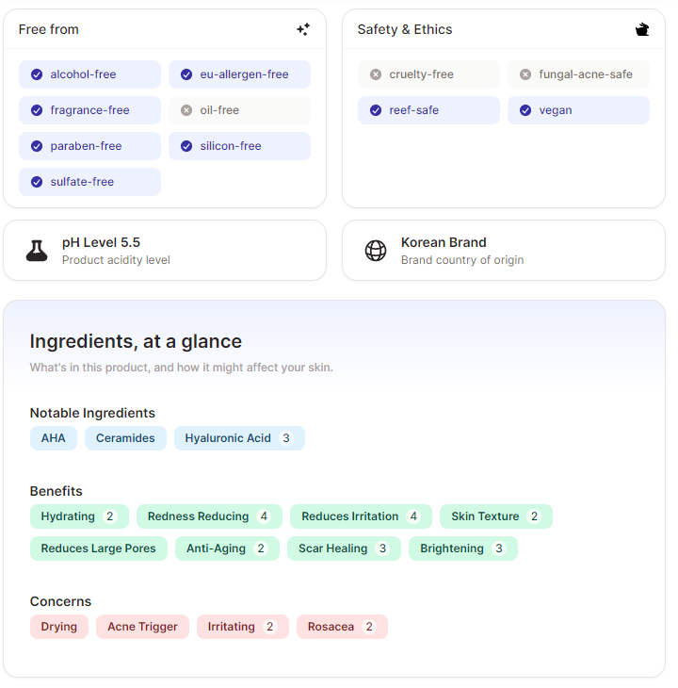Select the fragrance-free chip

pyautogui.click(x=89, y=110)
